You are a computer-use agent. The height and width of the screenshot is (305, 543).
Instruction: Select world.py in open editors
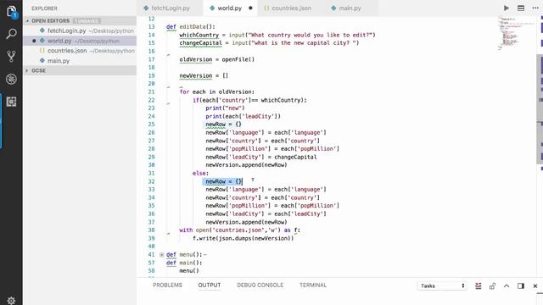pyautogui.click(x=80, y=41)
